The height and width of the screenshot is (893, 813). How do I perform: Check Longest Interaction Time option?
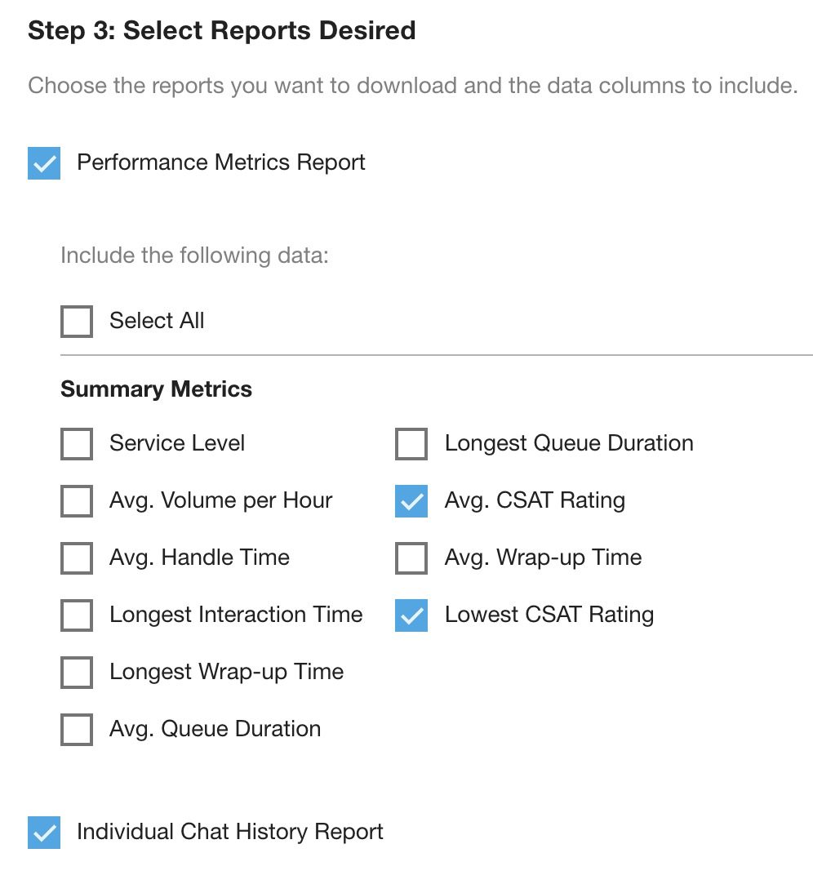click(77, 615)
